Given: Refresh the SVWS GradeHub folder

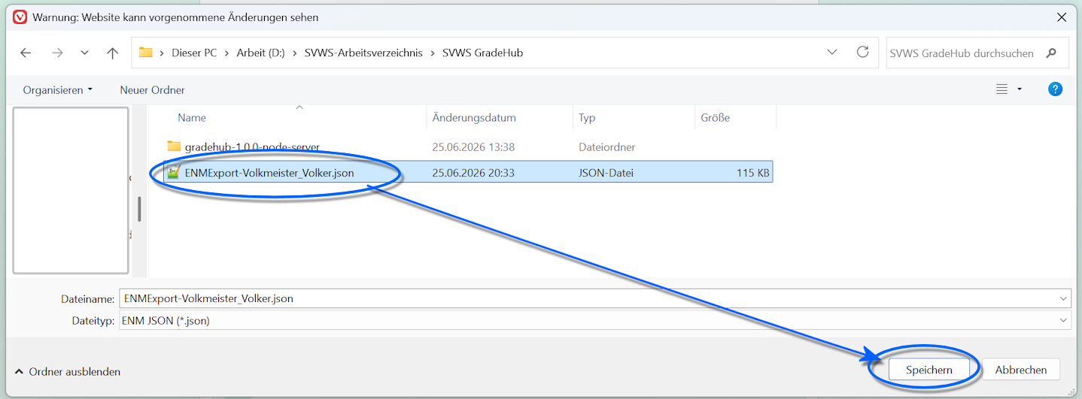Looking at the screenshot, I should (863, 53).
